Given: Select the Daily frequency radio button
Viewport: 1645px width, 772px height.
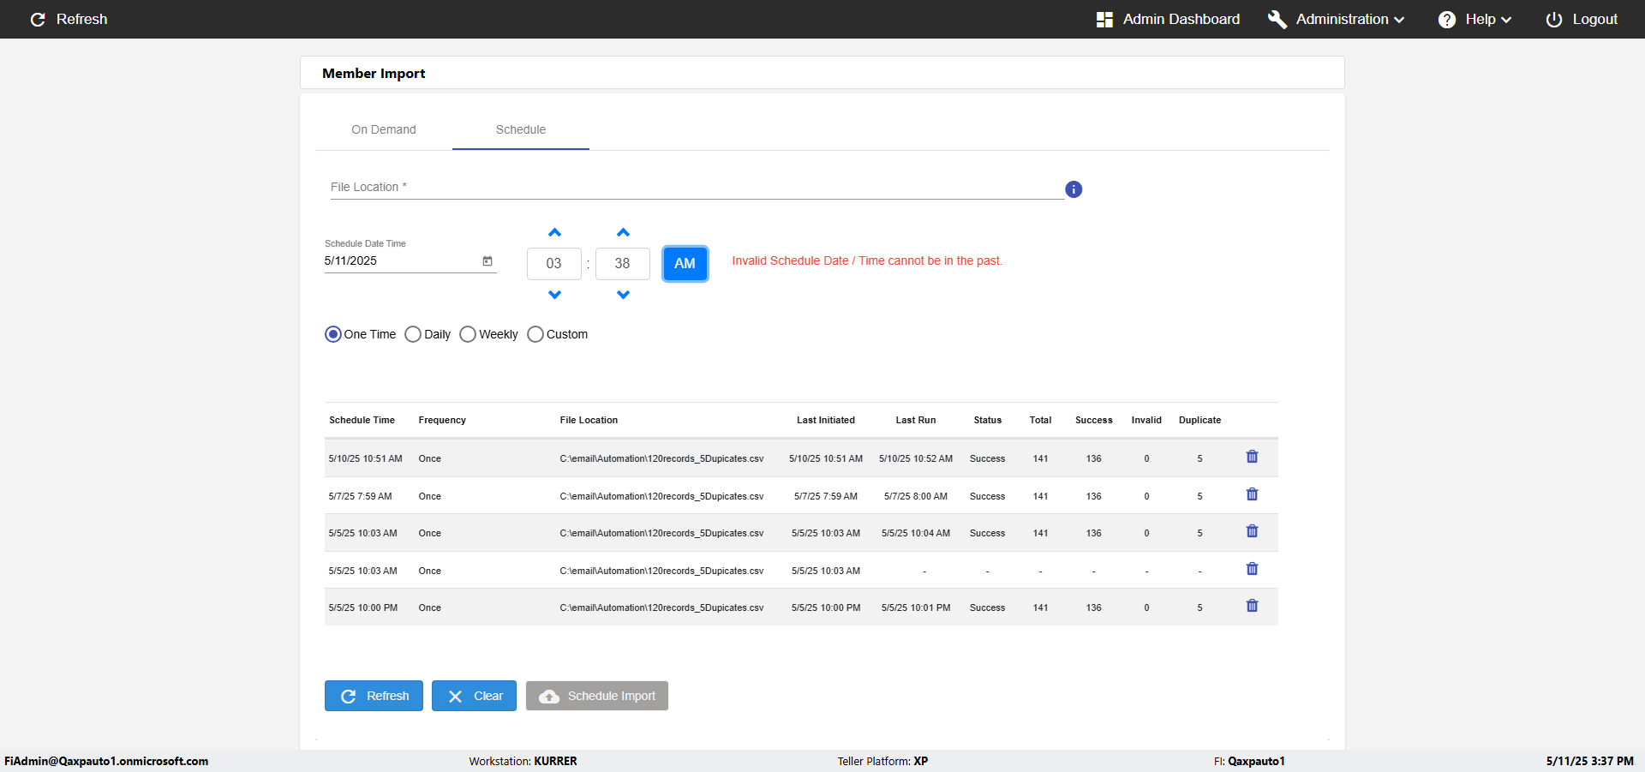Looking at the screenshot, I should [x=413, y=334].
